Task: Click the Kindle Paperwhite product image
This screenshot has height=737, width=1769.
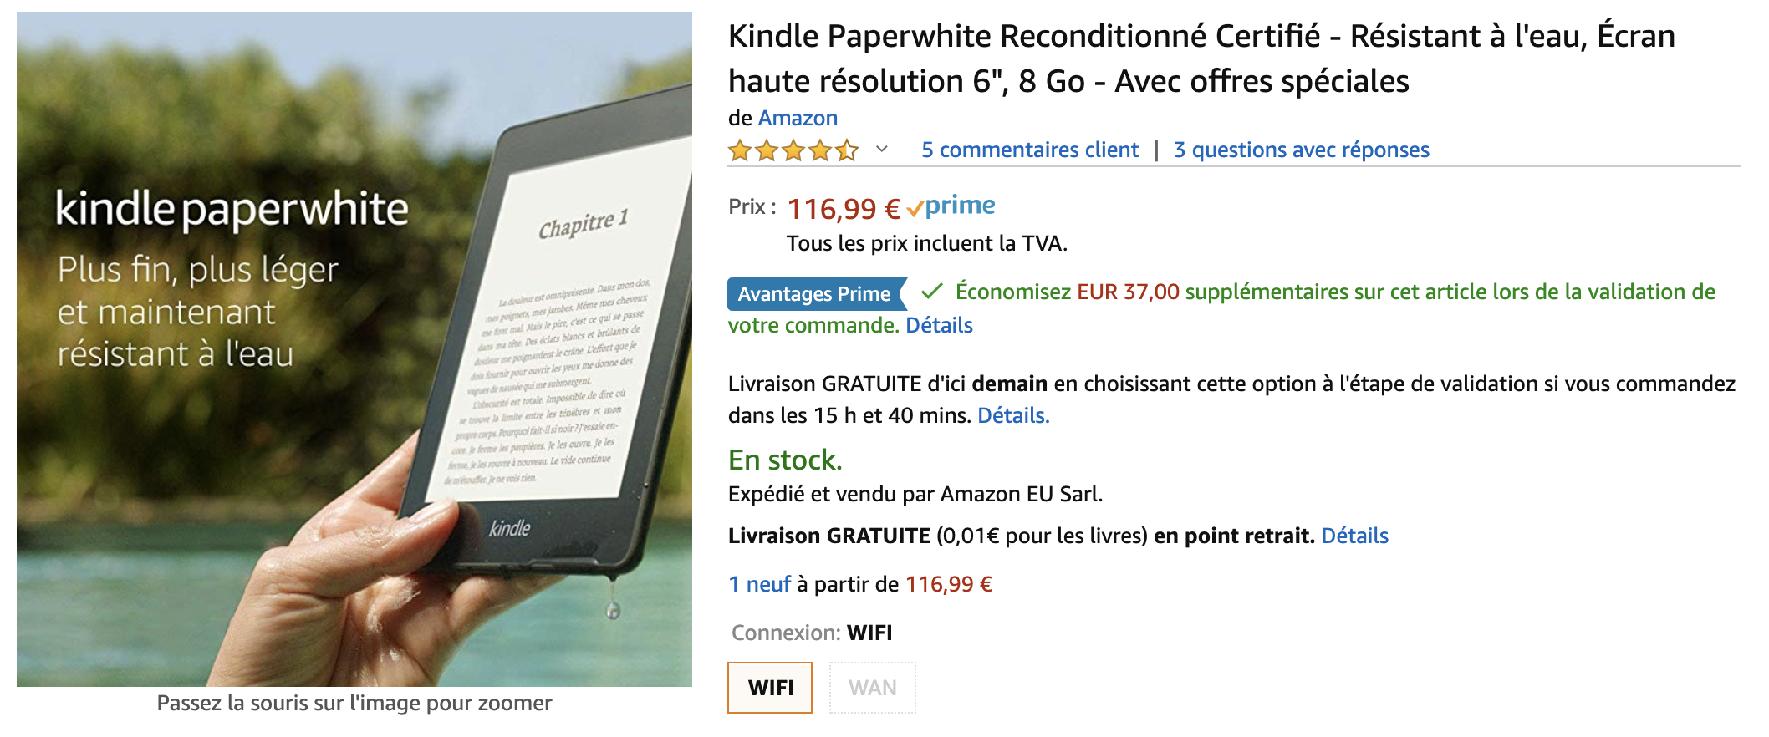Action: click(x=354, y=349)
